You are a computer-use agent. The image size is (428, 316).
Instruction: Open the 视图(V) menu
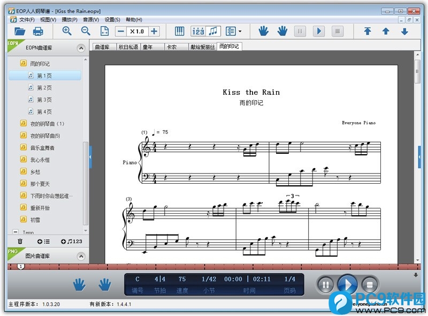48,20
